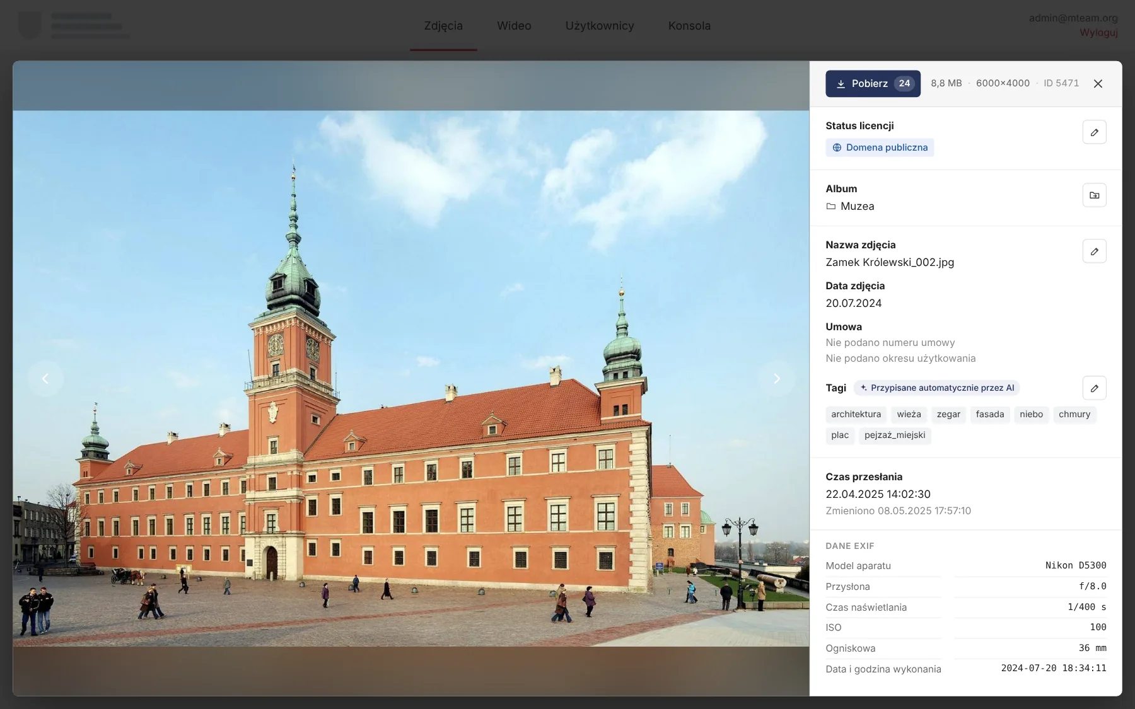Edit the license status with pencil icon

tap(1094, 132)
